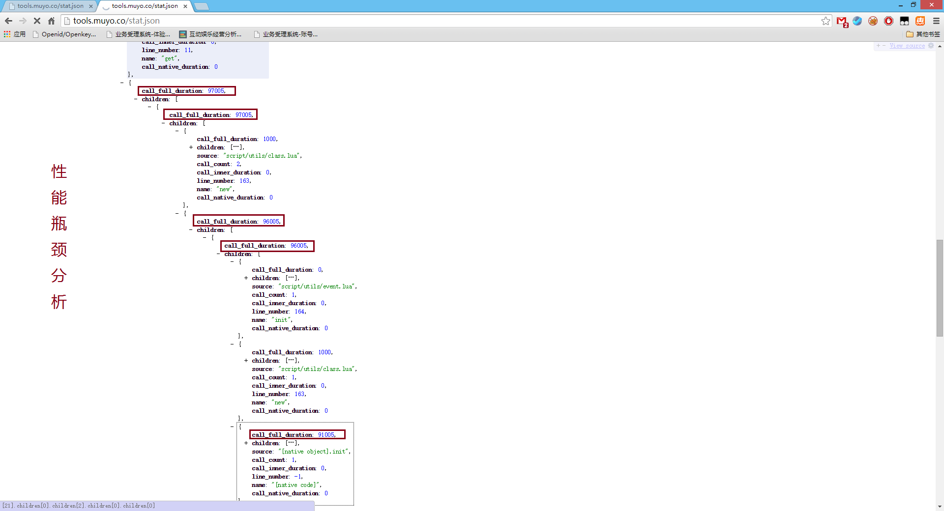Click the View source link
This screenshot has width=944, height=511.
907,46
